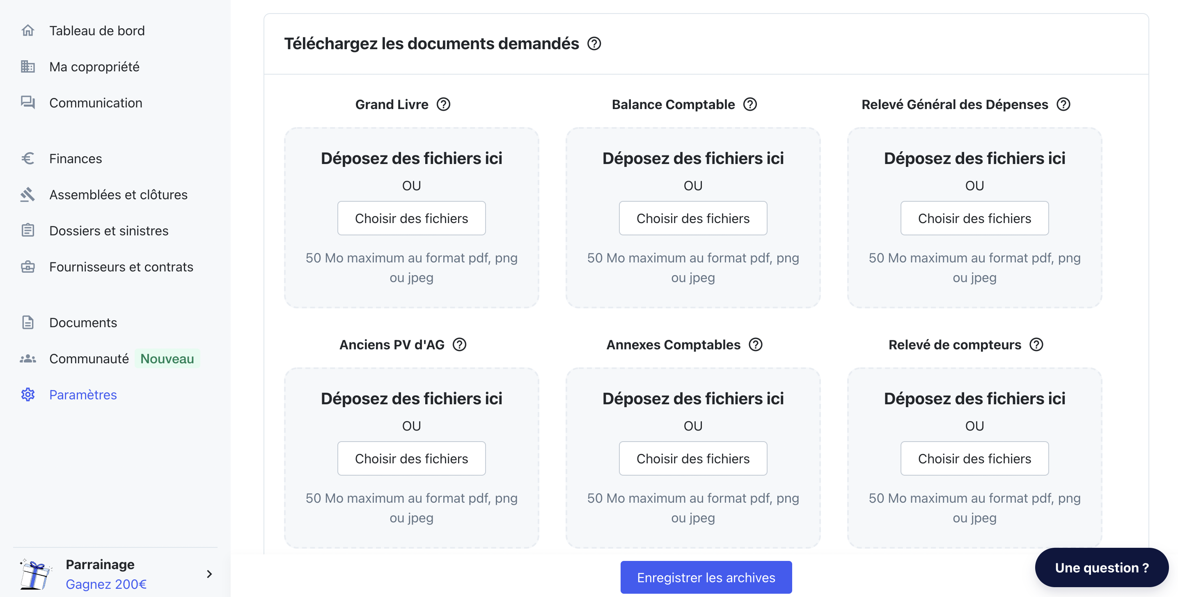The image size is (1178, 597).
Task: Choose files for Relevé de compteurs
Action: point(974,458)
